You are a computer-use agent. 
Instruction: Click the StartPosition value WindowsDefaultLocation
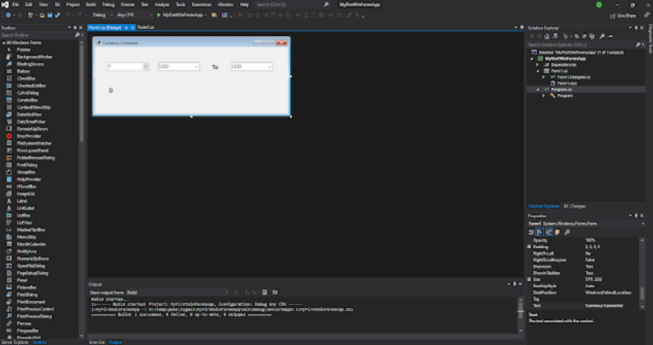point(608,293)
